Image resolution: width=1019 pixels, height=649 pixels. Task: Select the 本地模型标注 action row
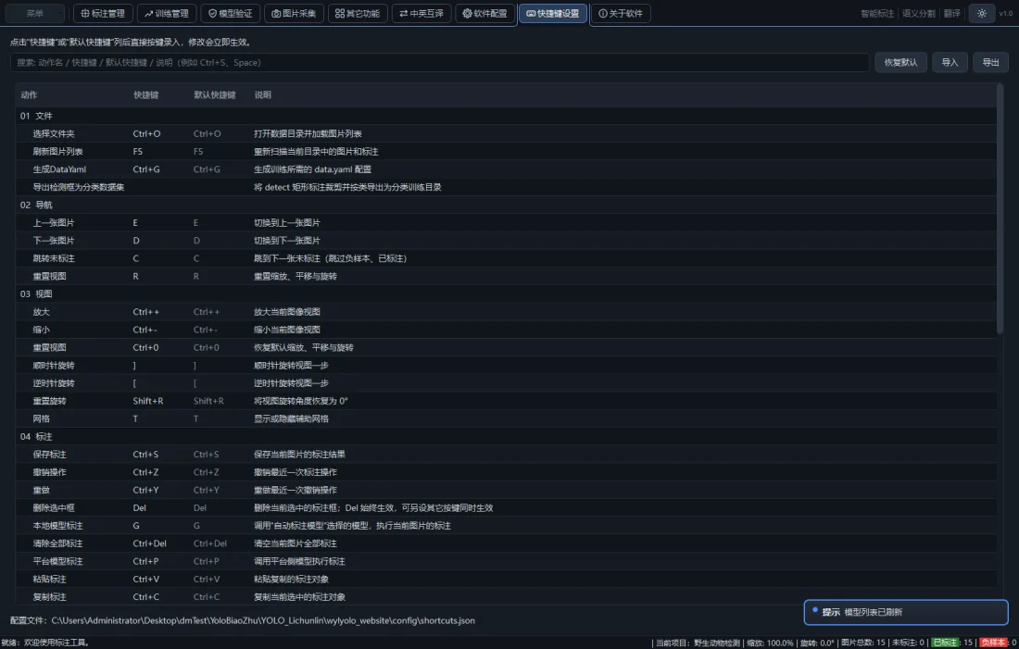pyautogui.click(x=506, y=526)
